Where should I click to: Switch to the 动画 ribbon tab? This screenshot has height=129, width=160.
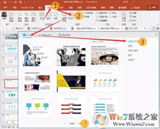(x=79, y=8)
